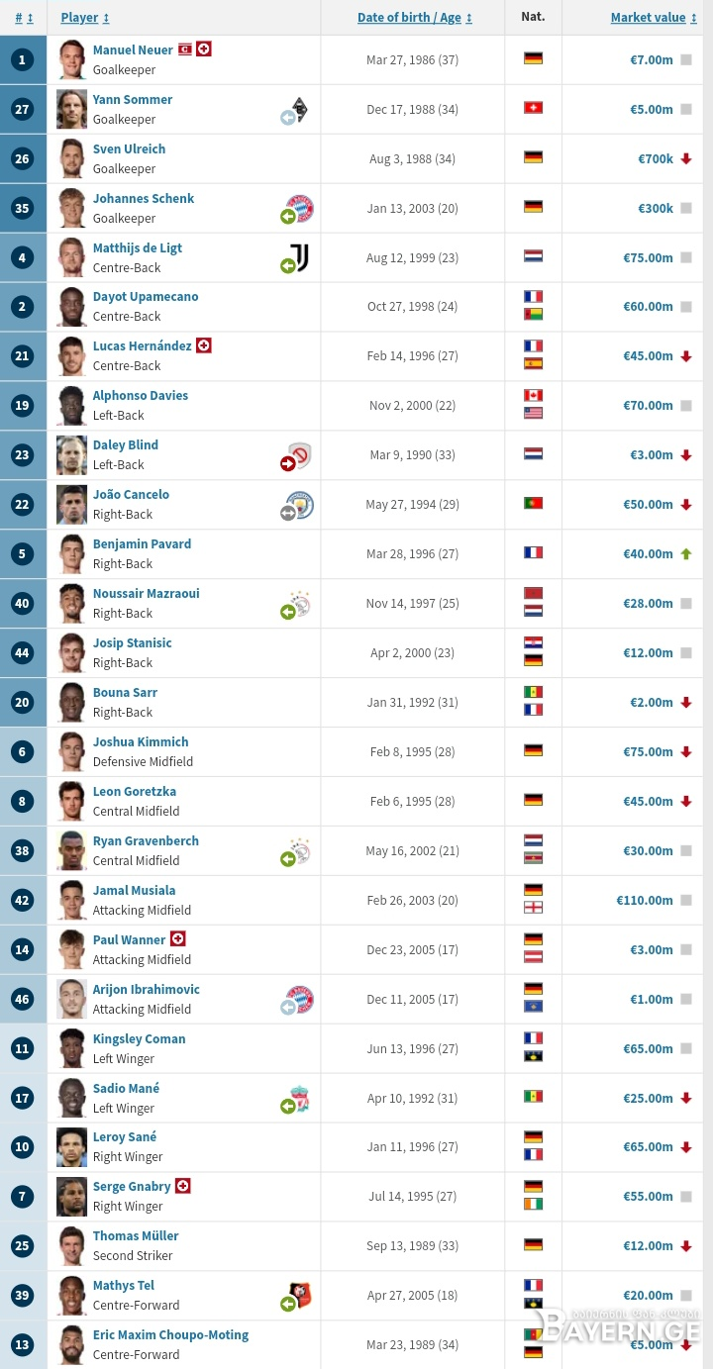Screen dimensions: 713x1369
Task: Open Jamal Musiala's player profile
Action: coord(134,890)
